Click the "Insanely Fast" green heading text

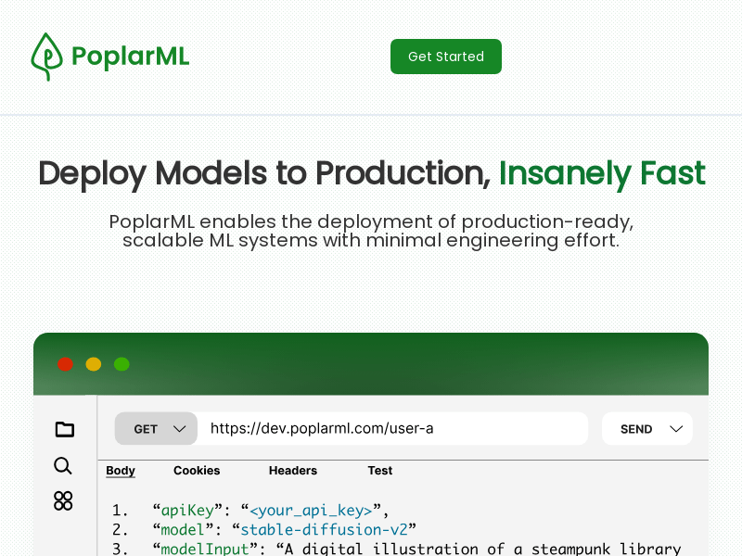coord(602,173)
